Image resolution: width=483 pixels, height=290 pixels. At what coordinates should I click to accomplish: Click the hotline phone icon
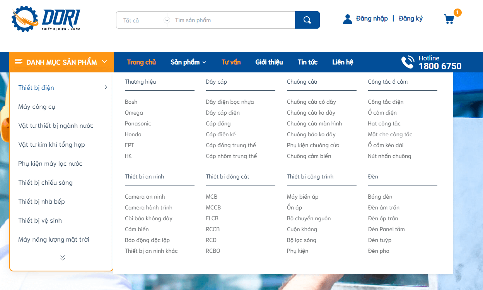408,62
